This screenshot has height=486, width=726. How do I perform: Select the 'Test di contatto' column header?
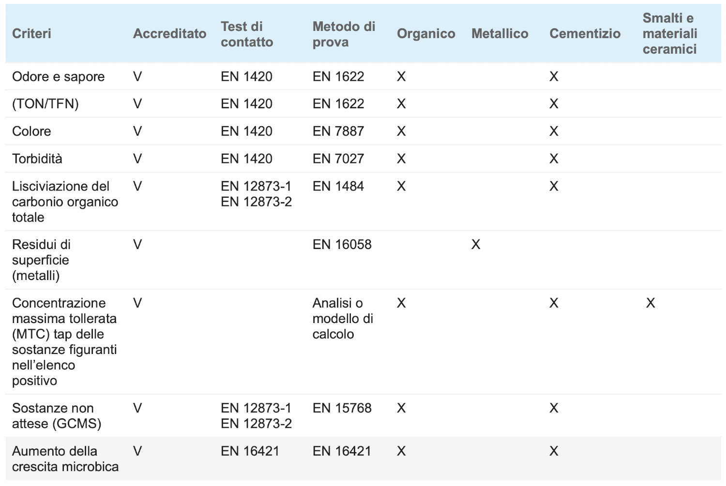tap(247, 34)
